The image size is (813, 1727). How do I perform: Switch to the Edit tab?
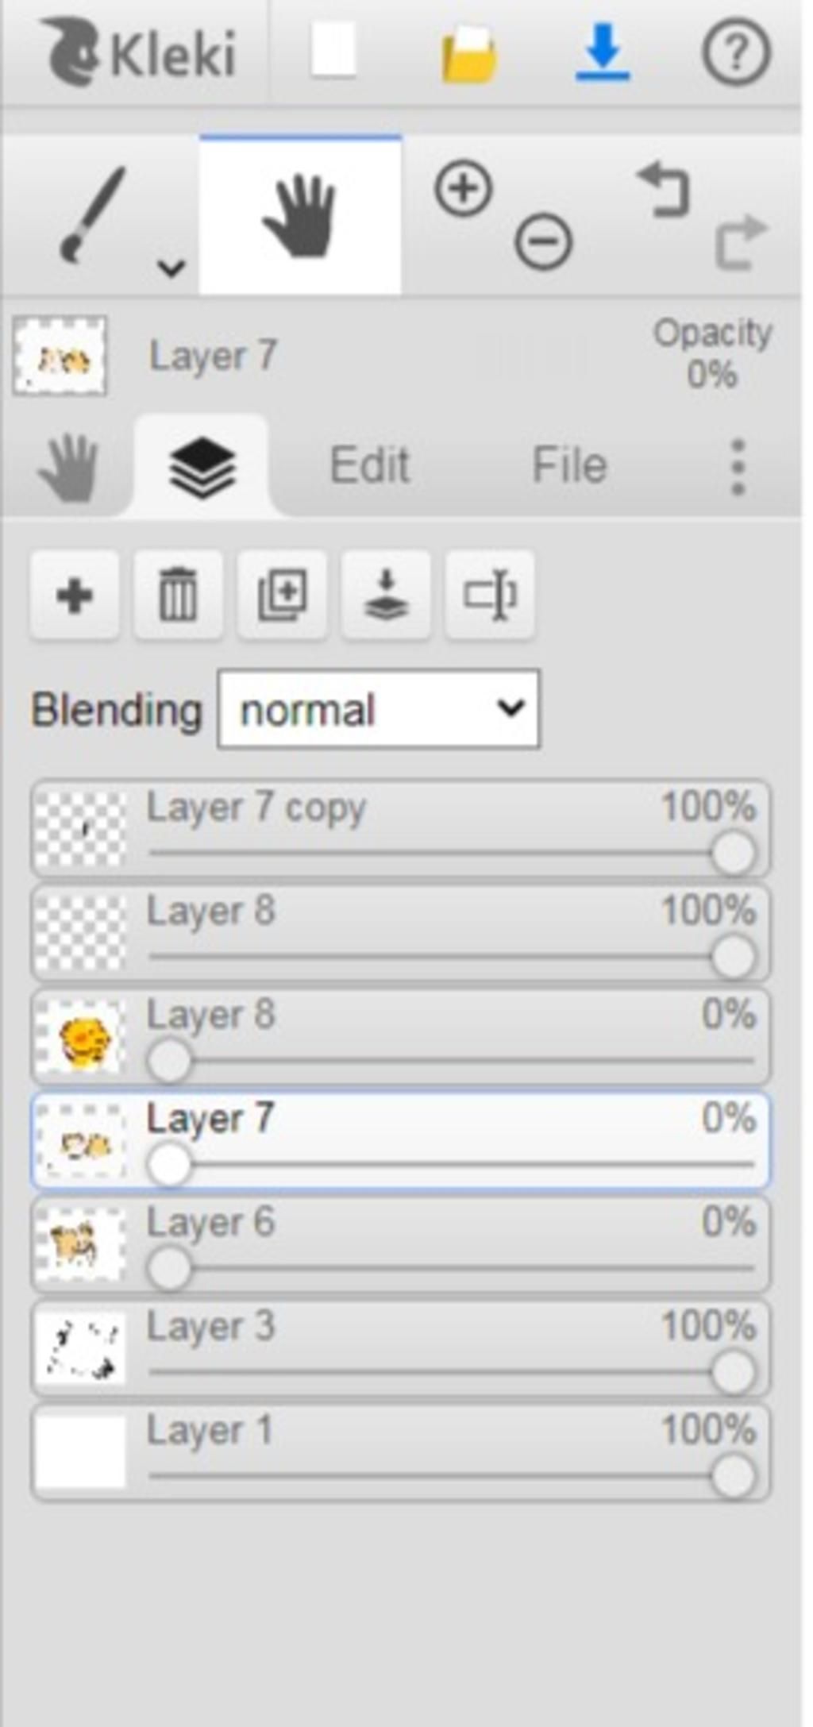pos(369,465)
